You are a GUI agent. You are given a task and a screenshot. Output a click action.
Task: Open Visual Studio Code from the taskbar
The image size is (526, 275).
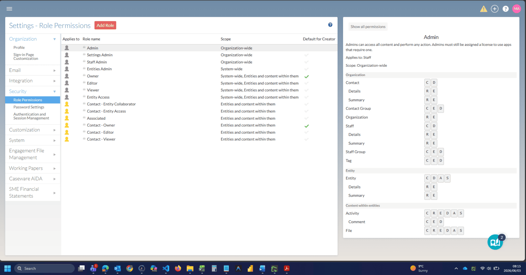pyautogui.click(x=166, y=269)
